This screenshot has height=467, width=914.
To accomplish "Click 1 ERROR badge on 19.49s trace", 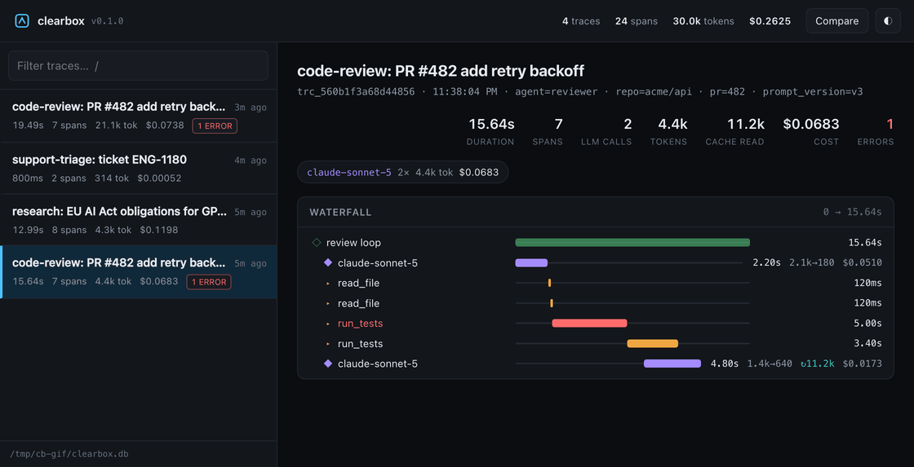I will [215, 126].
